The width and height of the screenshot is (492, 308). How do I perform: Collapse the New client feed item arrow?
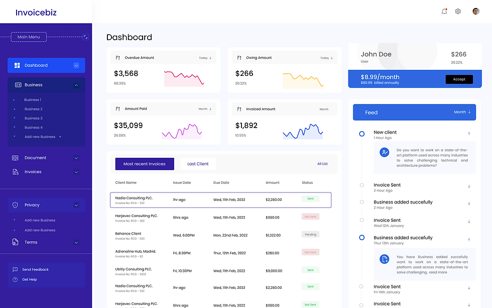pyautogui.click(x=469, y=134)
